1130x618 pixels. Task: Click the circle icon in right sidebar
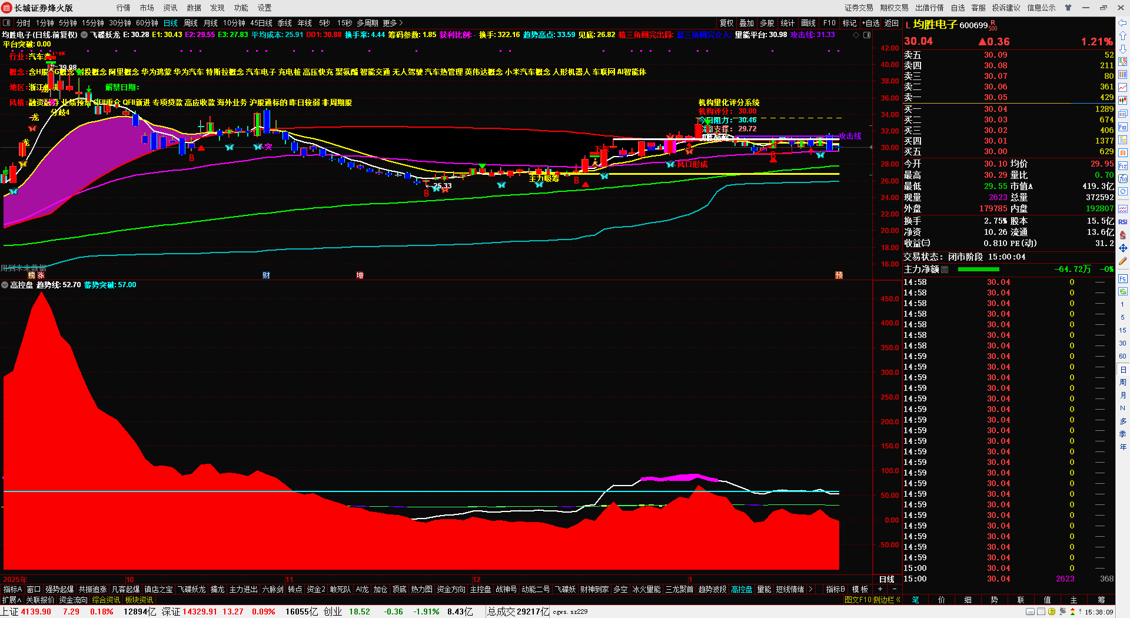click(1123, 191)
